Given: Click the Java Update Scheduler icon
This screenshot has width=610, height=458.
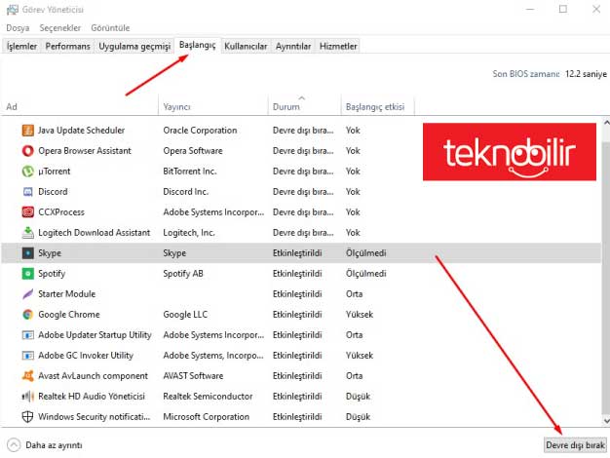Looking at the screenshot, I should click(x=27, y=131).
